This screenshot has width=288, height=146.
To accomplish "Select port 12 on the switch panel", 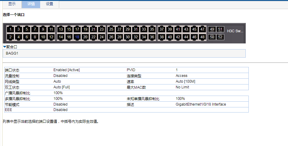I will point(51,37).
